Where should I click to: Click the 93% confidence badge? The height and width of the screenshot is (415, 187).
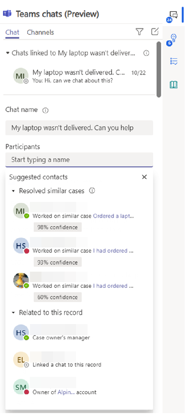pos(58,262)
